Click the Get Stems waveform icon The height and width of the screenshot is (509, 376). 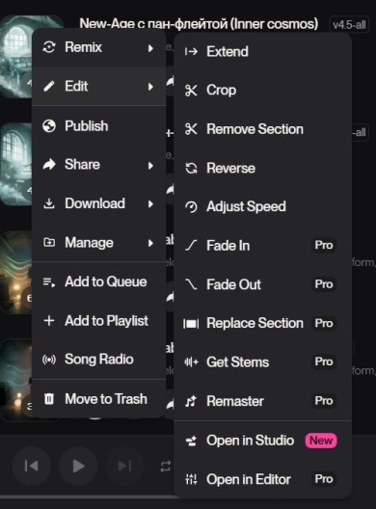pos(191,362)
